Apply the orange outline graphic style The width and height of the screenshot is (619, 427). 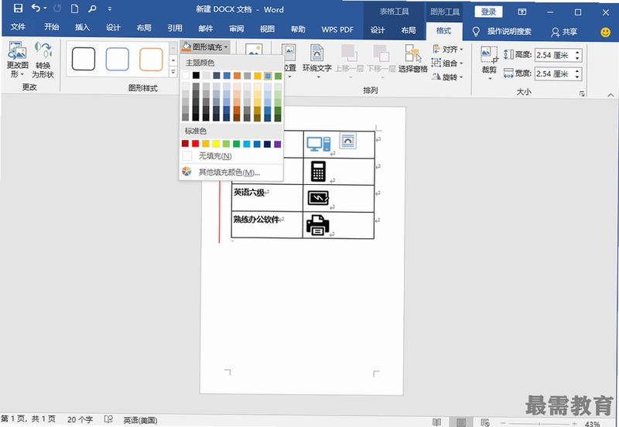pyautogui.click(x=151, y=60)
